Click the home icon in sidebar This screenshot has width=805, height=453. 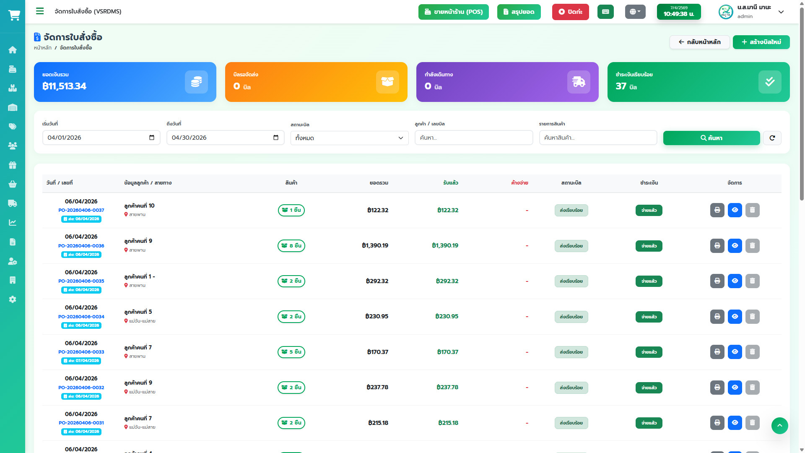(13, 50)
